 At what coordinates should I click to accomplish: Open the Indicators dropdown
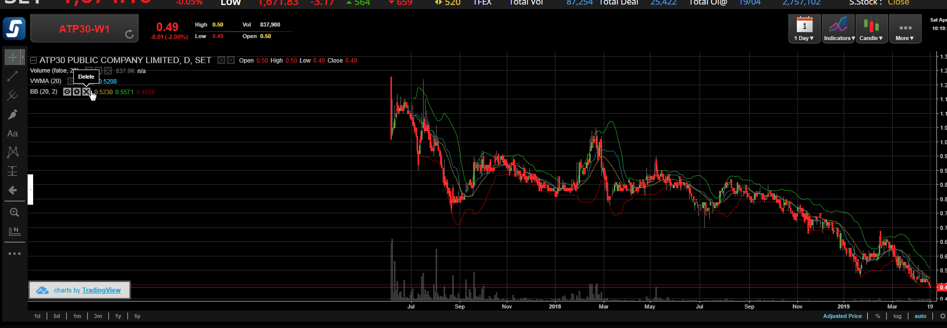click(838, 29)
